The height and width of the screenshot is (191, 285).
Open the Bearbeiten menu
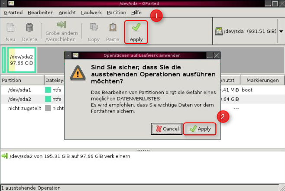tap(41, 13)
